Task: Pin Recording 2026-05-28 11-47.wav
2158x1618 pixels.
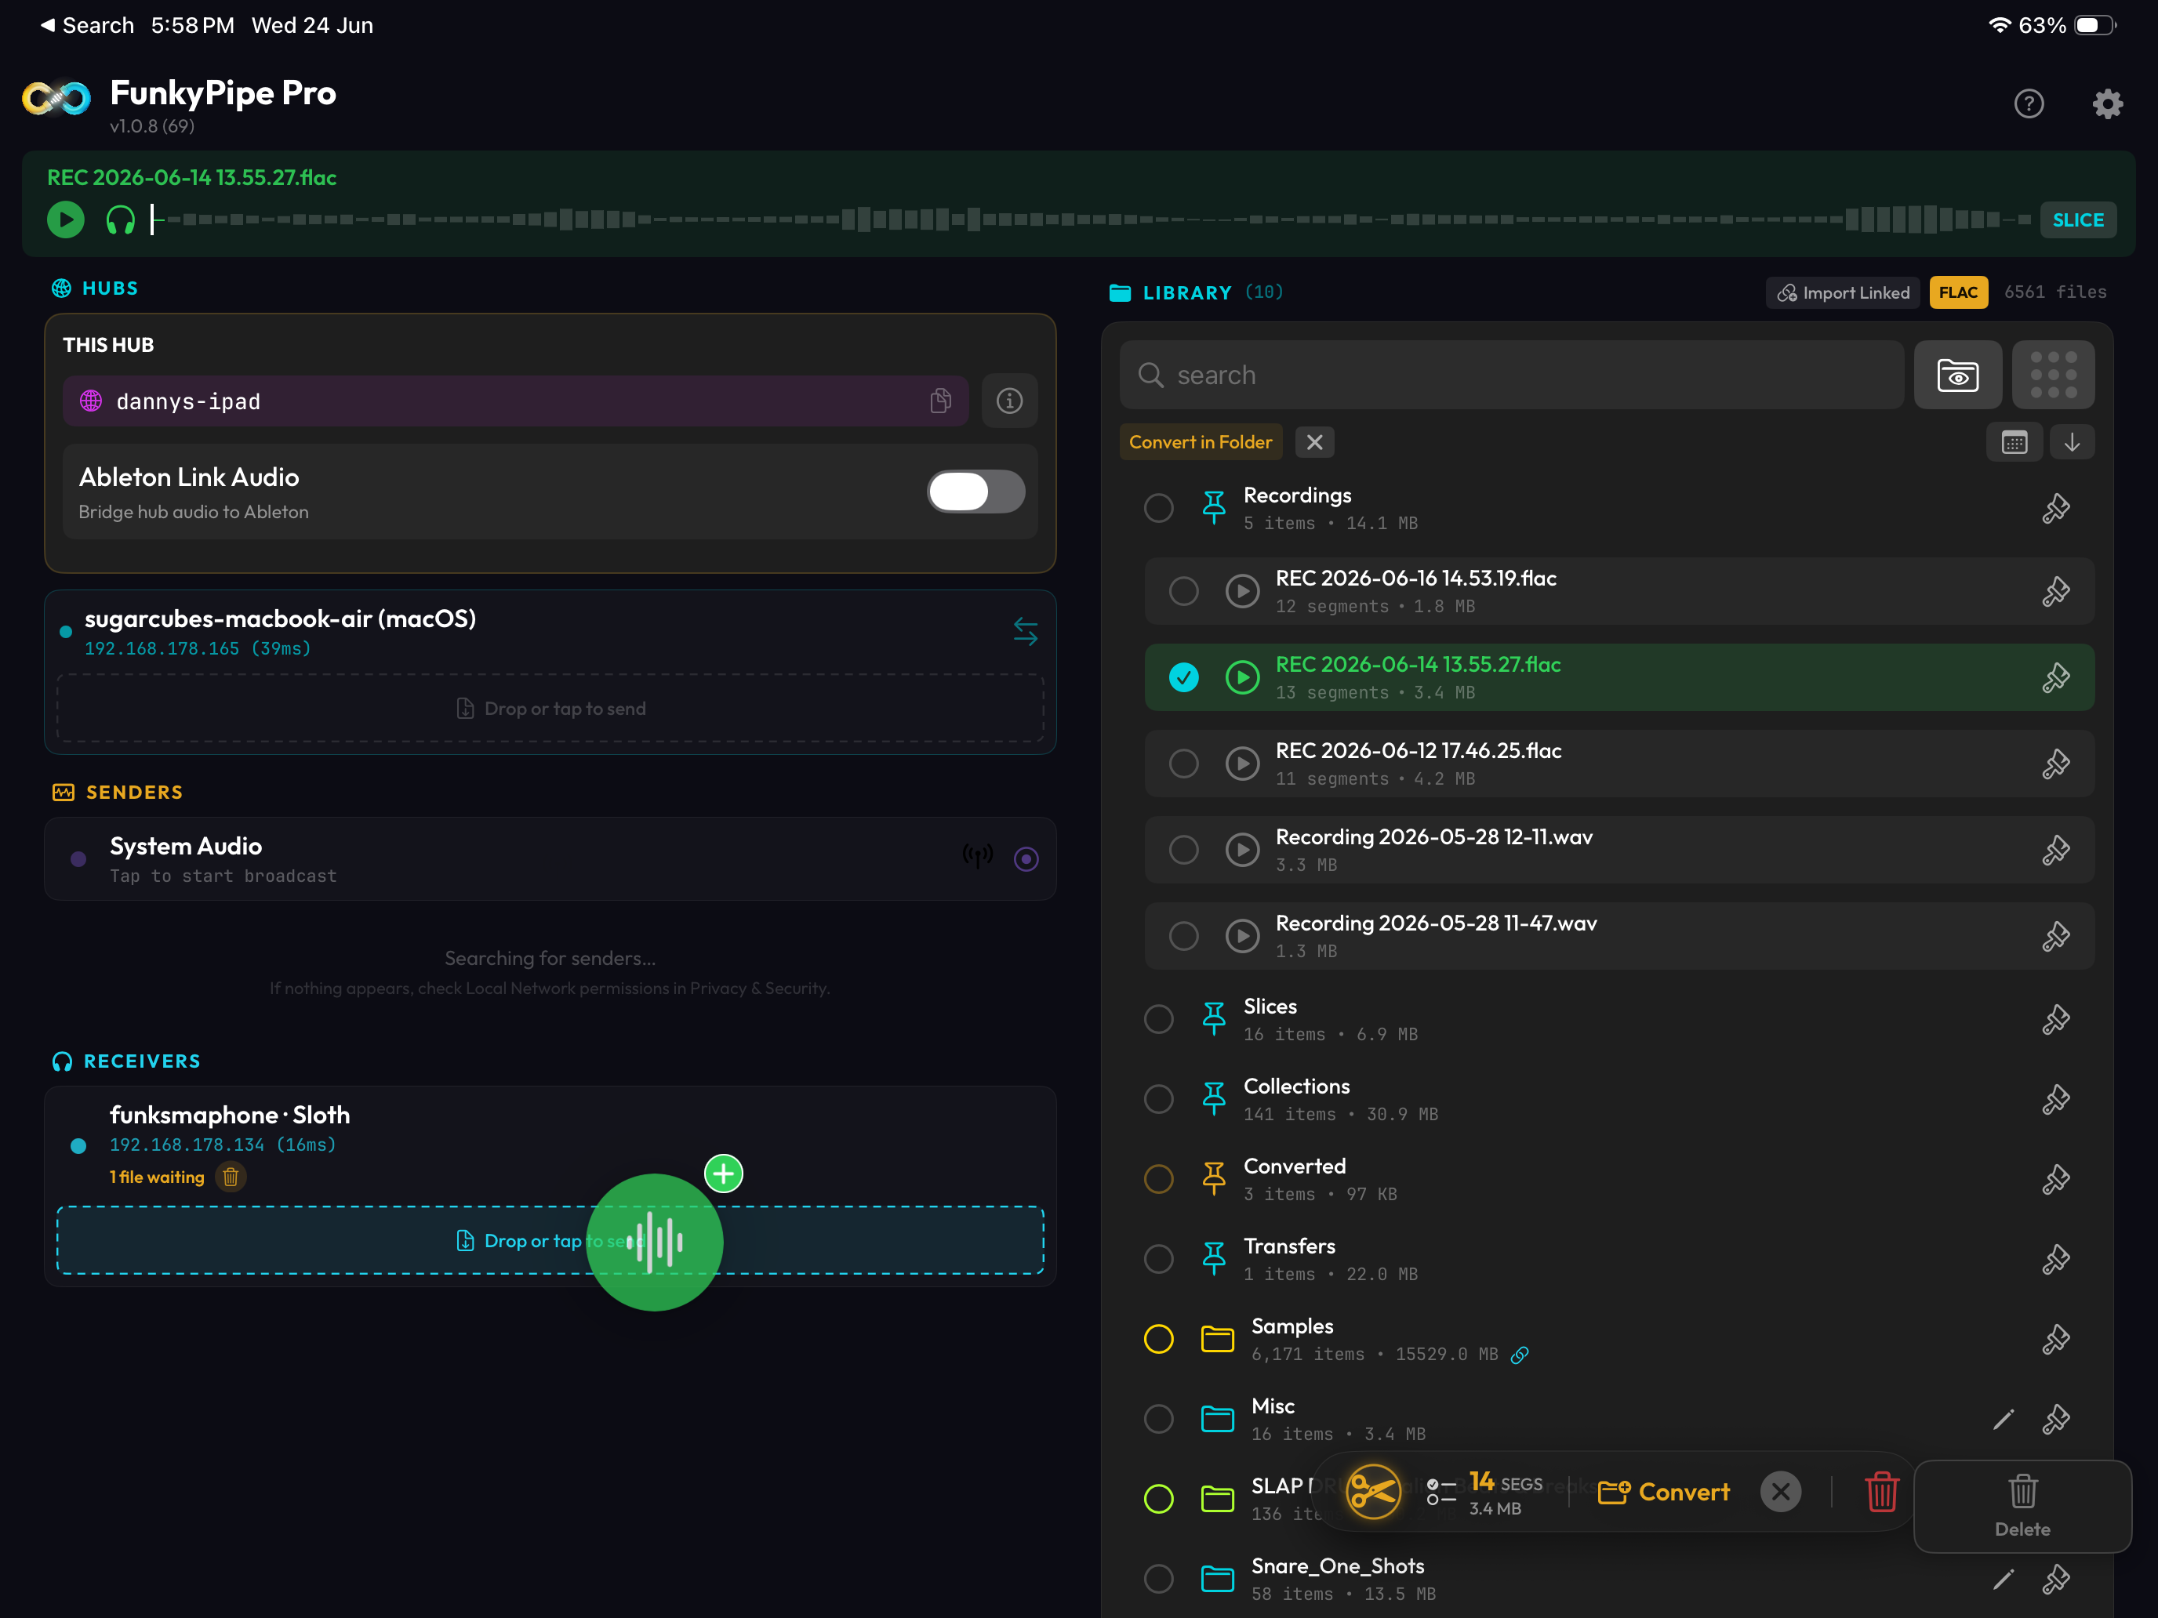Action: tap(2055, 936)
